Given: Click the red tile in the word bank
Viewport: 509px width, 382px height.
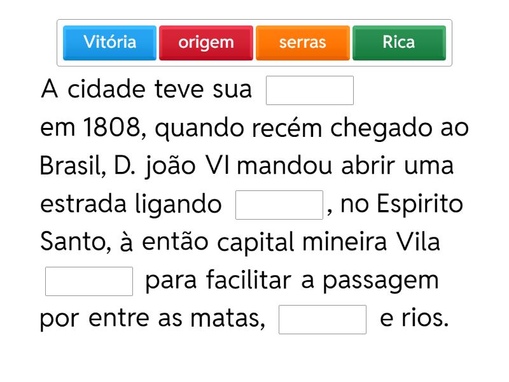Looking at the screenshot, I should click(206, 43).
